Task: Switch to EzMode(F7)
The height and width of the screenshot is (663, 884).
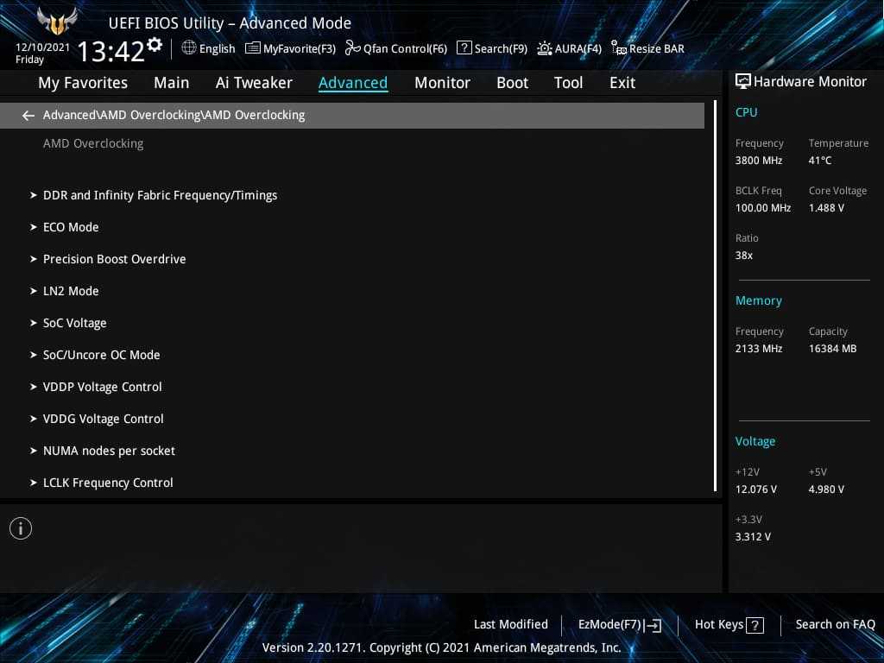Action: click(x=619, y=625)
